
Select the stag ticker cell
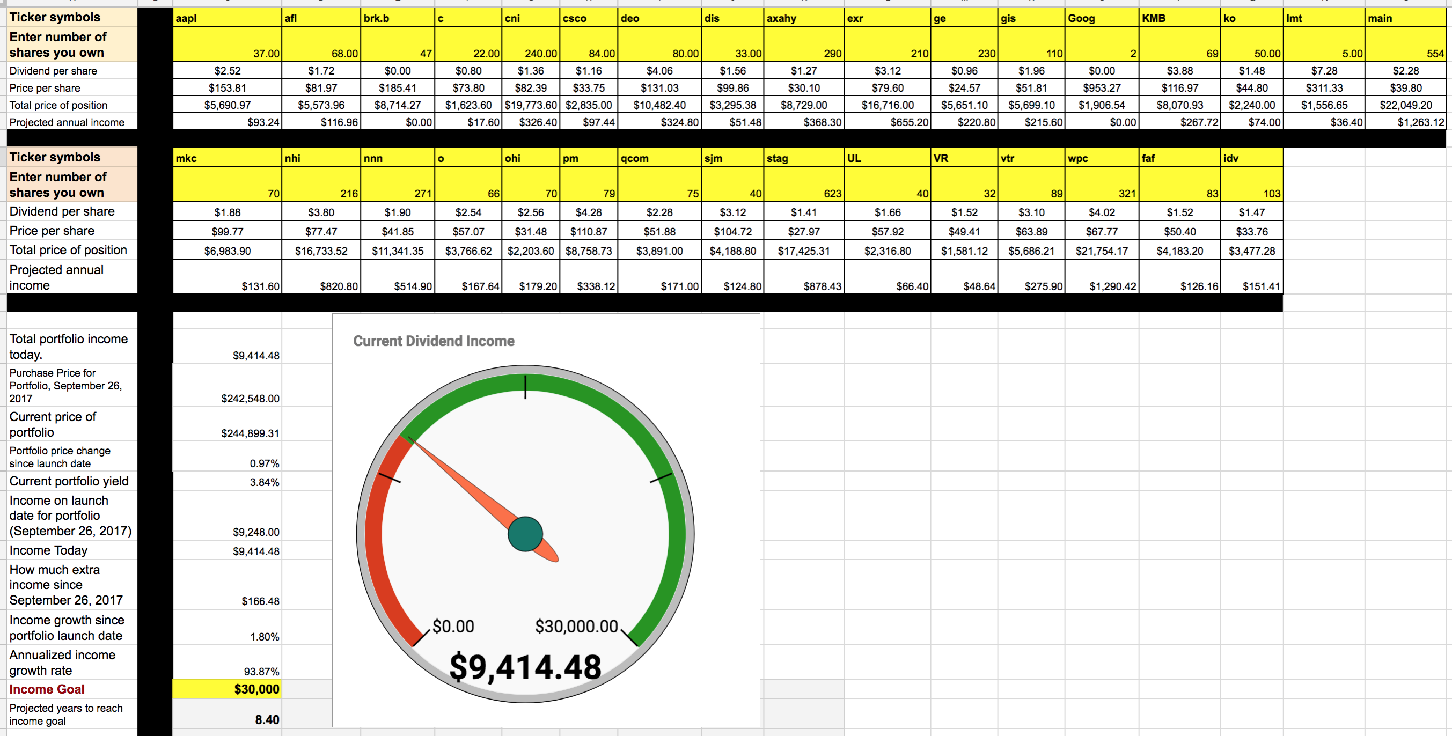[x=804, y=158]
